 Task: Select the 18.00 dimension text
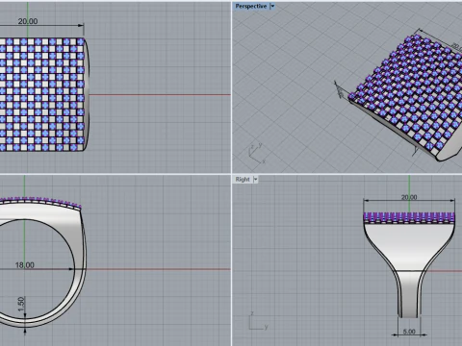pos(25,265)
